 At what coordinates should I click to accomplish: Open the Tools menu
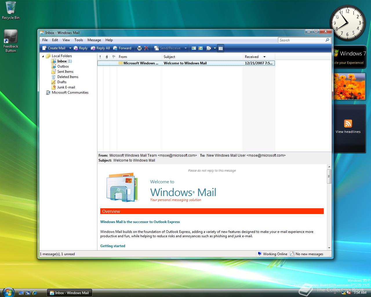pos(79,40)
